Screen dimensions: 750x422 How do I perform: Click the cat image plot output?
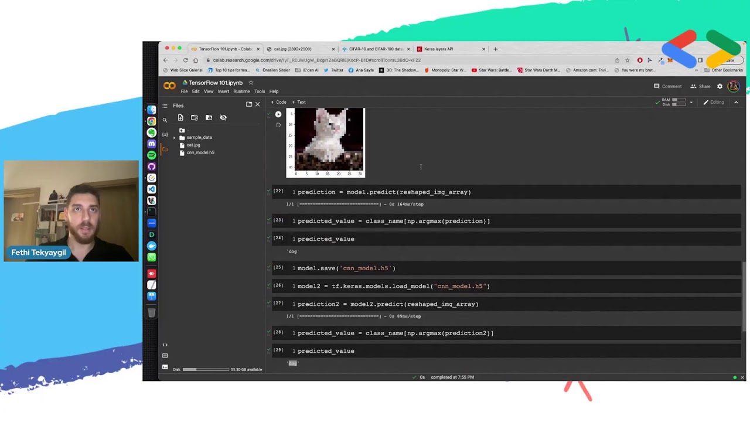pyautogui.click(x=325, y=142)
